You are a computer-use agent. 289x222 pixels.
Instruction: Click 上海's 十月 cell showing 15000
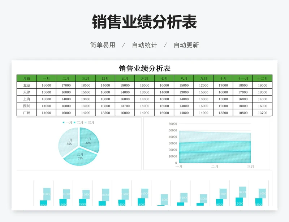(223, 99)
